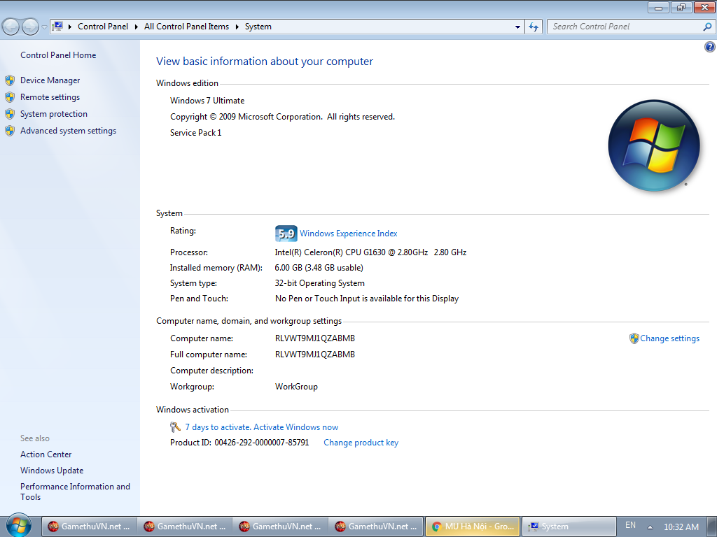The width and height of the screenshot is (717, 537).
Task: Click the Workgroup value WorkGroup
Action: click(x=296, y=386)
